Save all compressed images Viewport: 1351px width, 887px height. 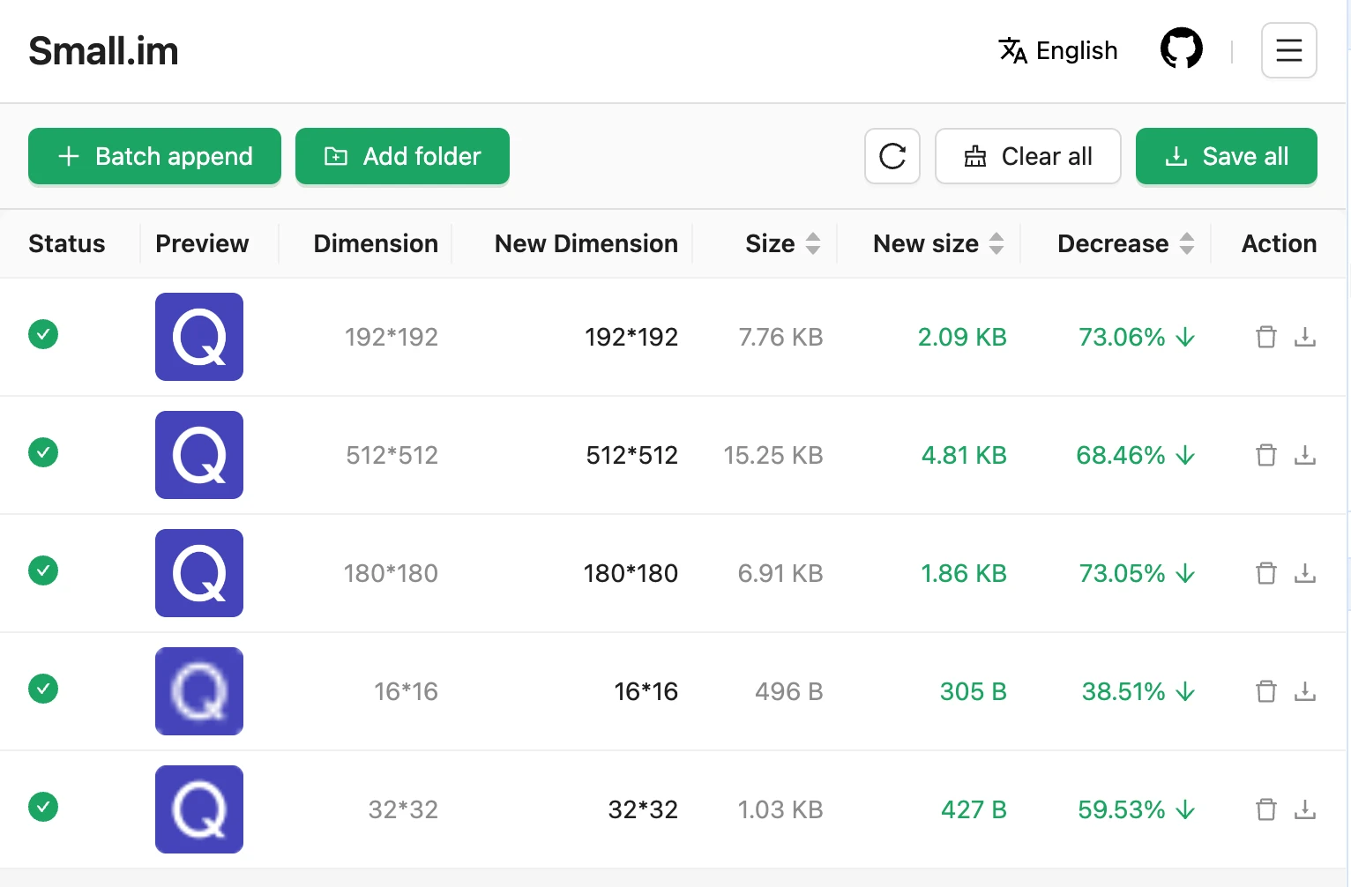tap(1226, 156)
